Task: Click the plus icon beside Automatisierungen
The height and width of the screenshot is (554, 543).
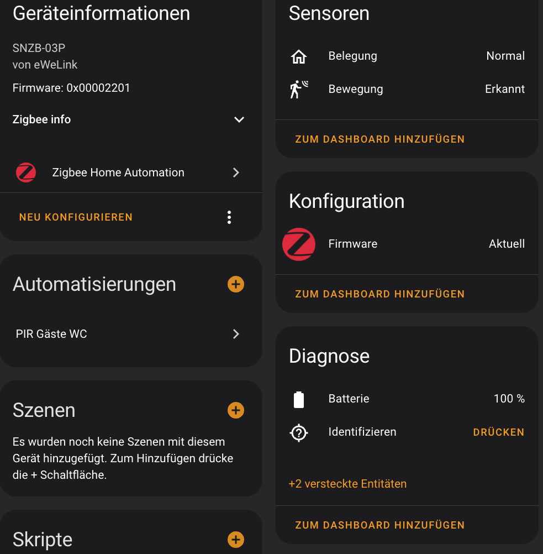Action: pyautogui.click(x=236, y=284)
